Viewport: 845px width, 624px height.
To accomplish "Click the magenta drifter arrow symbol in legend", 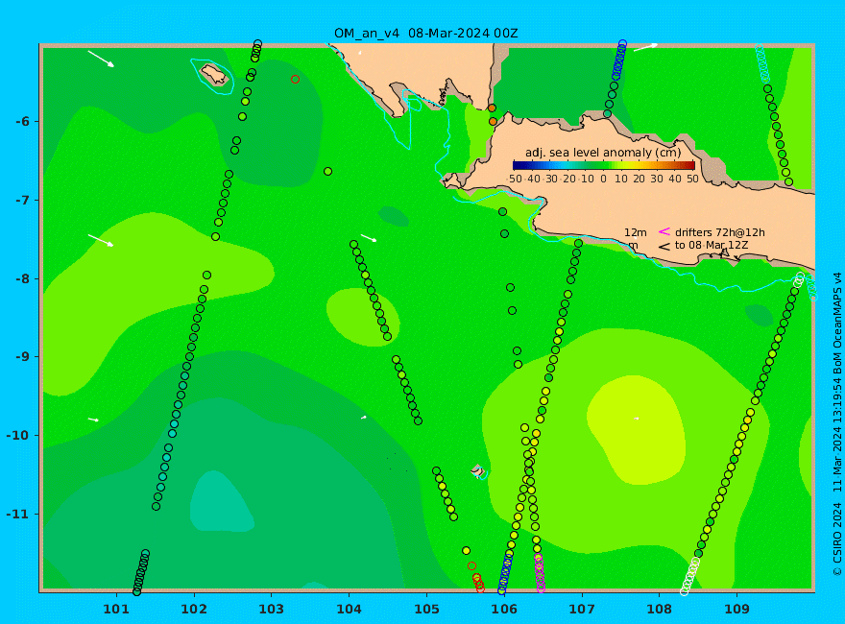I will coord(664,231).
